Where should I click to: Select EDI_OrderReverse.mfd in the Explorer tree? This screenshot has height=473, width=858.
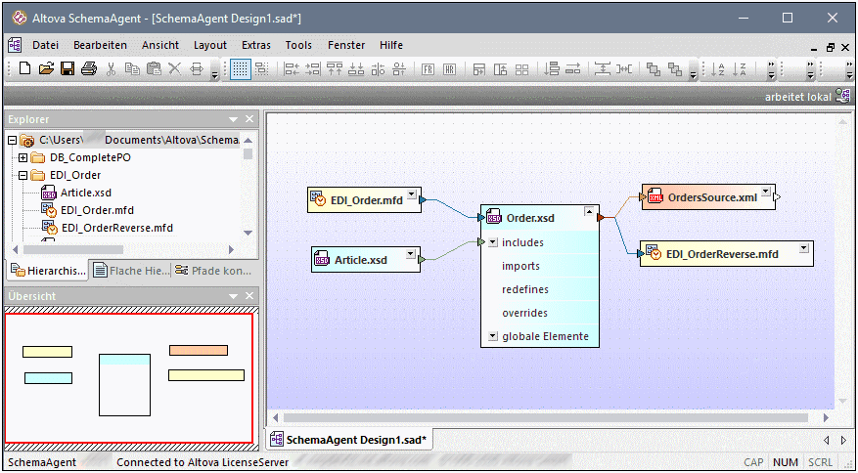coord(116,228)
